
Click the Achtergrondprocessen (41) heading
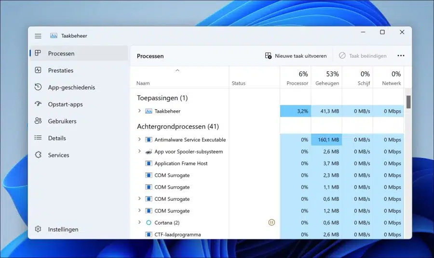coord(177,126)
